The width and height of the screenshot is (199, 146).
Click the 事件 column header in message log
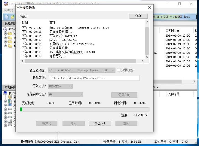[53, 23]
